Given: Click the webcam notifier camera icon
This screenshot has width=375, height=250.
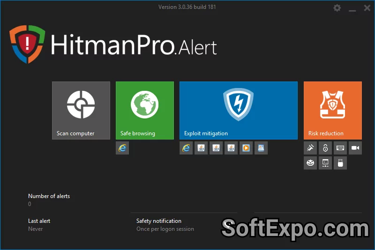Looking at the screenshot, I should tap(355, 148).
